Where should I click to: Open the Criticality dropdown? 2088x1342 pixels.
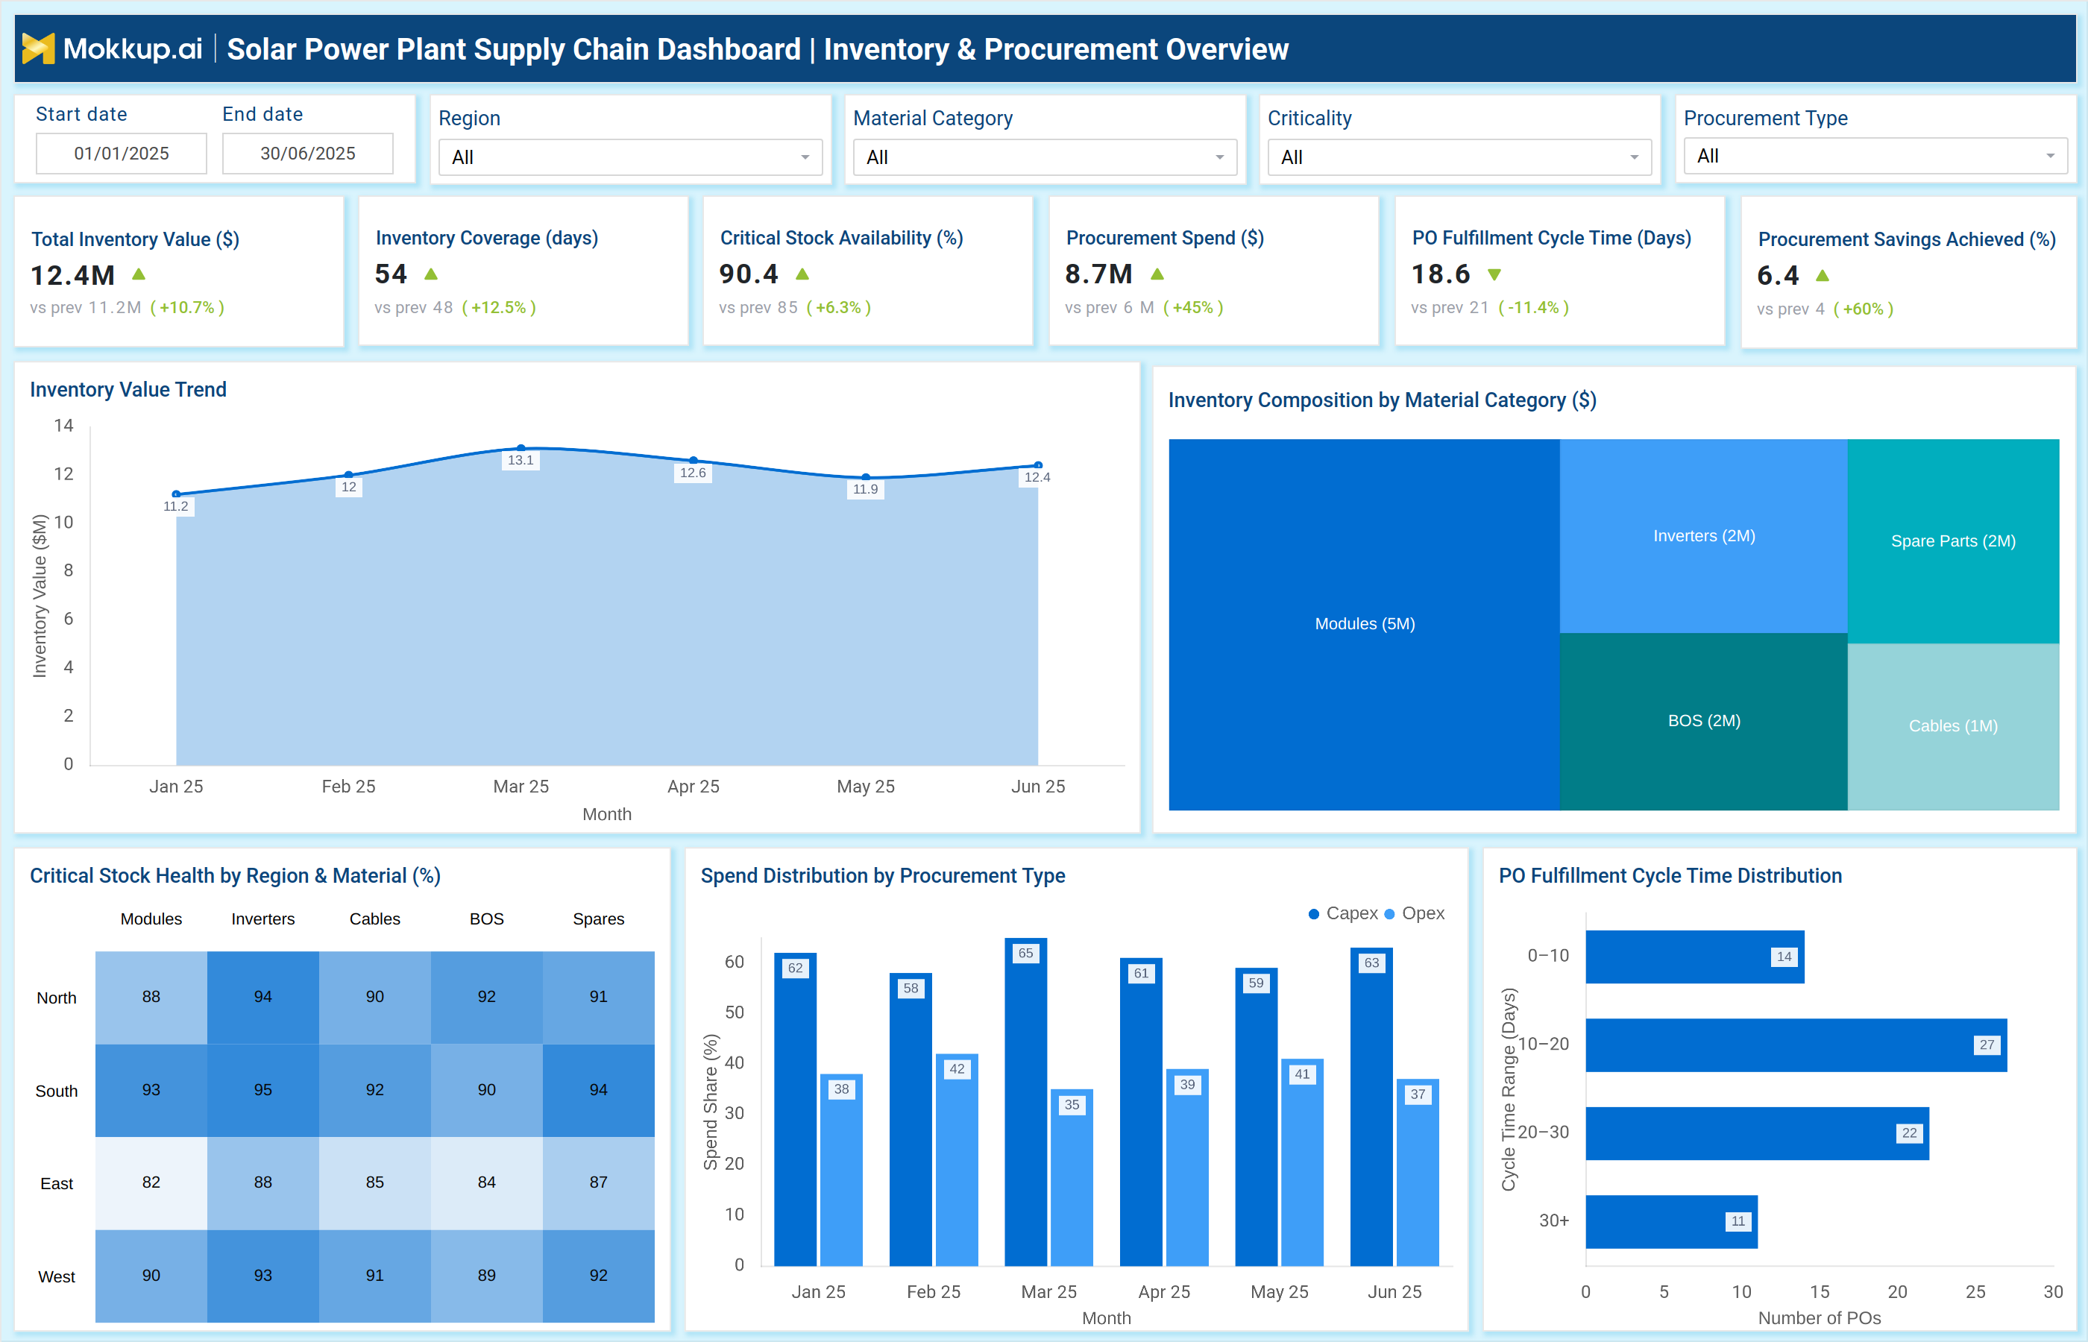click(x=1459, y=158)
